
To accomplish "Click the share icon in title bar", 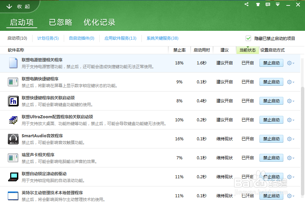I will (247, 5).
